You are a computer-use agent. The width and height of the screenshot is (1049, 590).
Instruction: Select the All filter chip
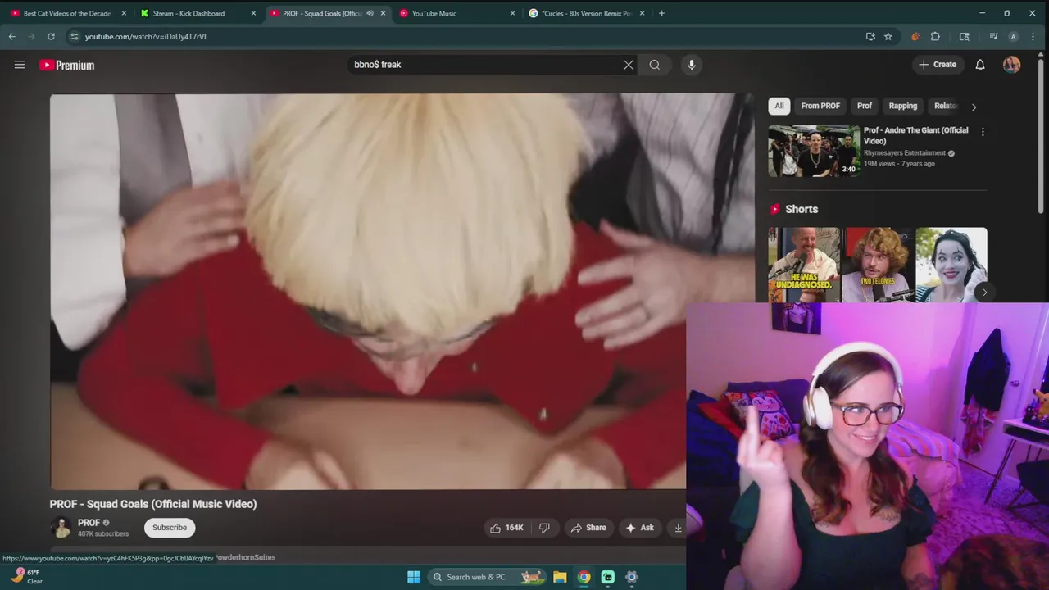tap(779, 106)
